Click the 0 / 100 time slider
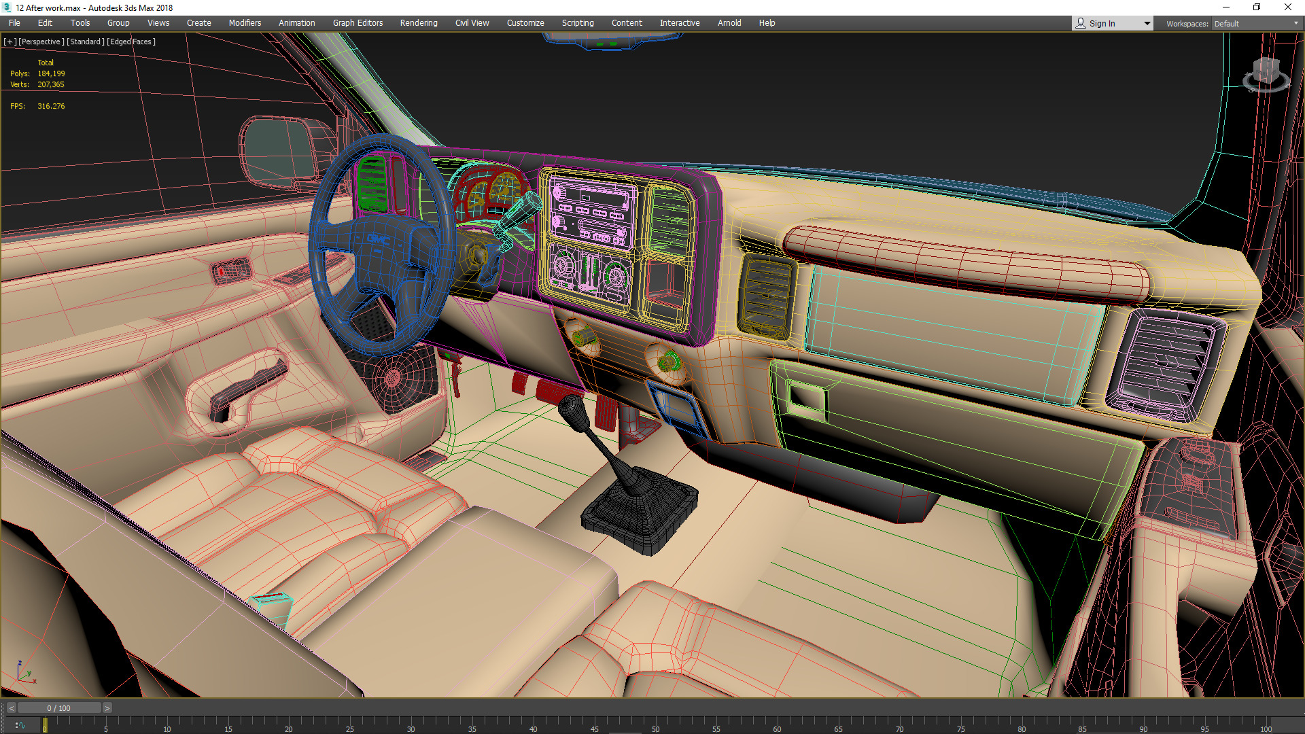This screenshot has height=734, width=1305. pos(59,708)
